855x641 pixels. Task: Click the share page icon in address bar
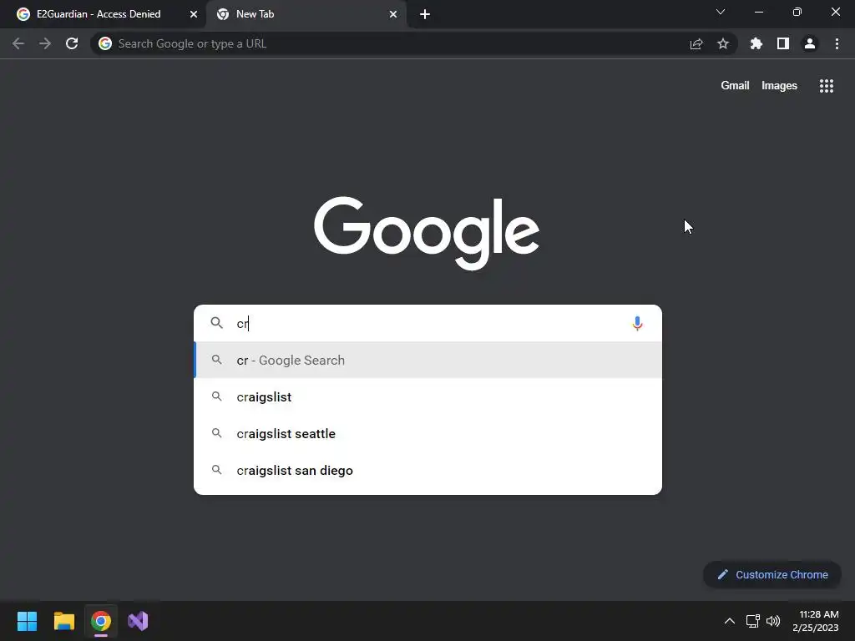pos(696,43)
